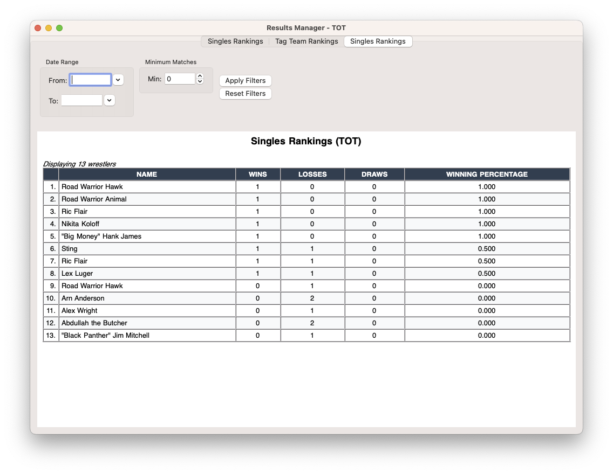This screenshot has height=474, width=613.
Task: Click the Min matches number field
Action: tap(180, 79)
